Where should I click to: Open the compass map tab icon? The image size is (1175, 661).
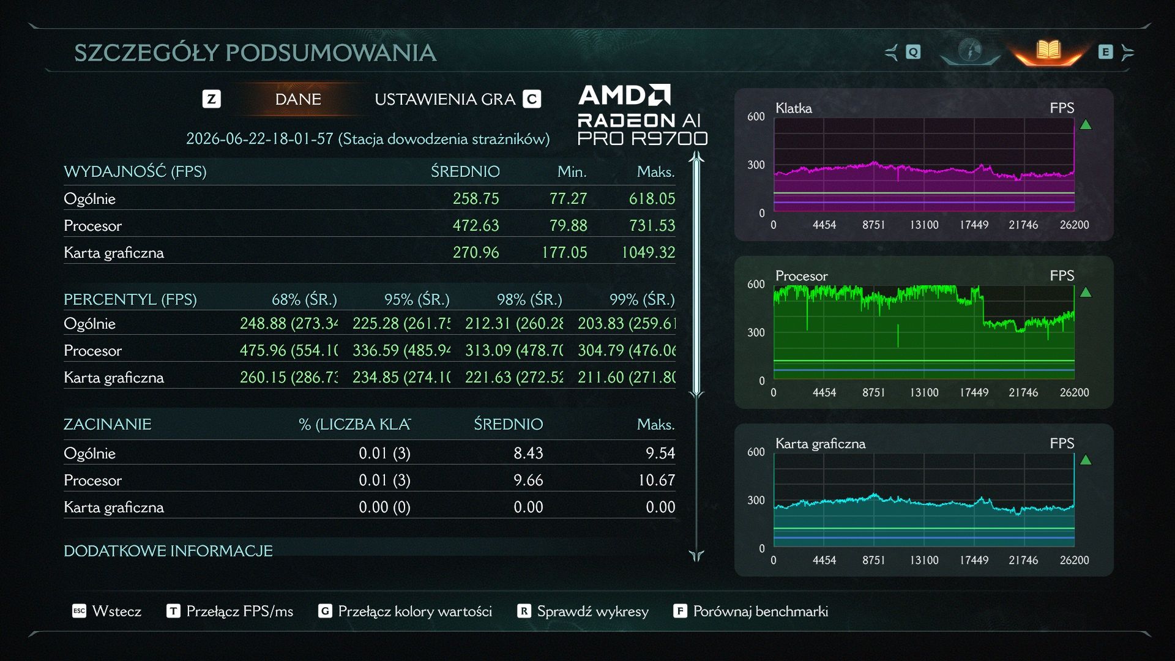click(970, 51)
